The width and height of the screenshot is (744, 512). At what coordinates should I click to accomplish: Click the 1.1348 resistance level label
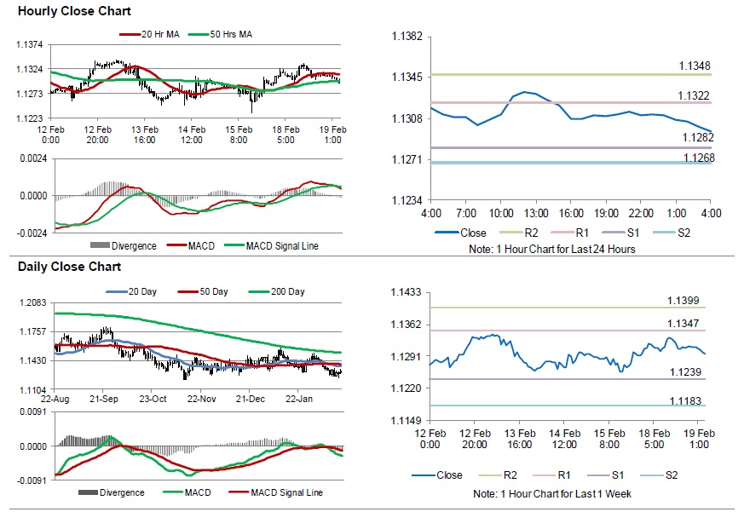coord(695,66)
